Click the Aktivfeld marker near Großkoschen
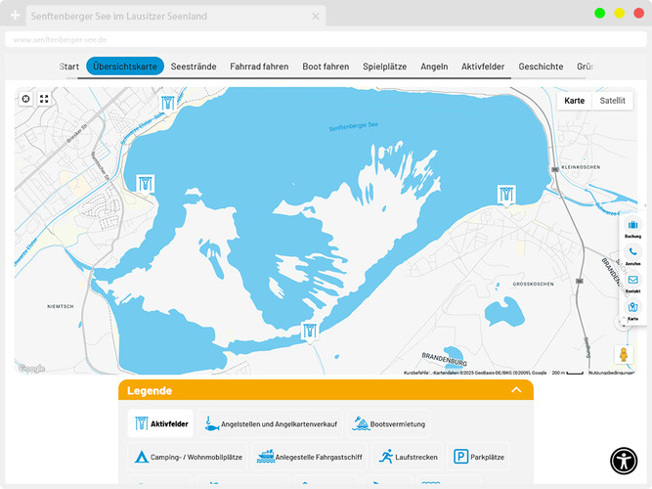This screenshot has height=489, width=652. coord(506,193)
